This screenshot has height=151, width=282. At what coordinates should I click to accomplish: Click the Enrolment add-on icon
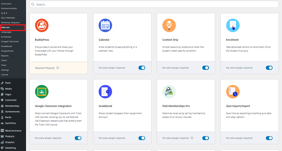[x=233, y=25]
